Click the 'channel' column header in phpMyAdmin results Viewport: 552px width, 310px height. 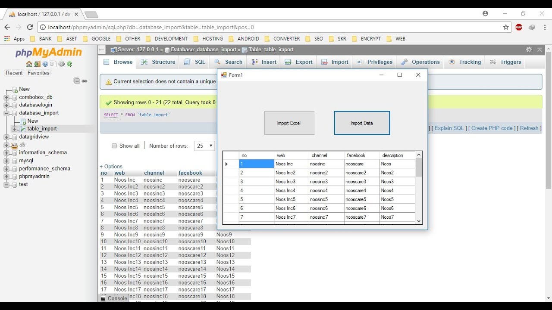point(154,173)
